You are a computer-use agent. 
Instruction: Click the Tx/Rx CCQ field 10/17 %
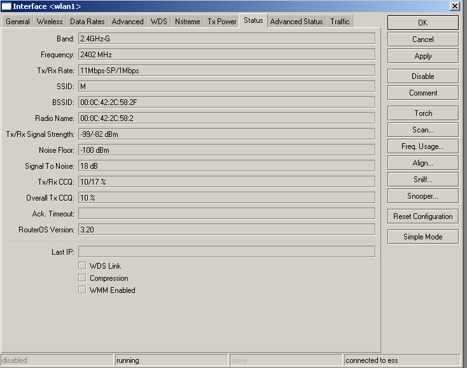[227, 181]
